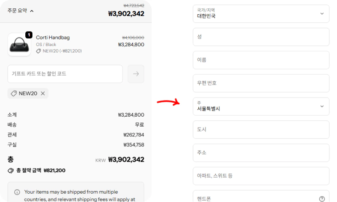Click the quantity badge on handbag image

point(29,35)
